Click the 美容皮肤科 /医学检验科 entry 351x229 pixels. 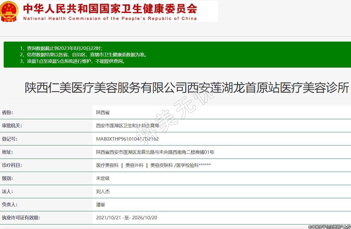[x=181, y=165]
